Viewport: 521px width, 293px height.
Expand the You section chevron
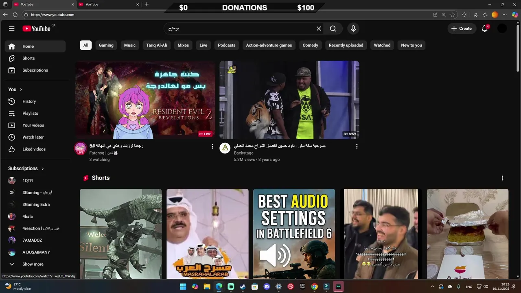[x=21, y=90]
